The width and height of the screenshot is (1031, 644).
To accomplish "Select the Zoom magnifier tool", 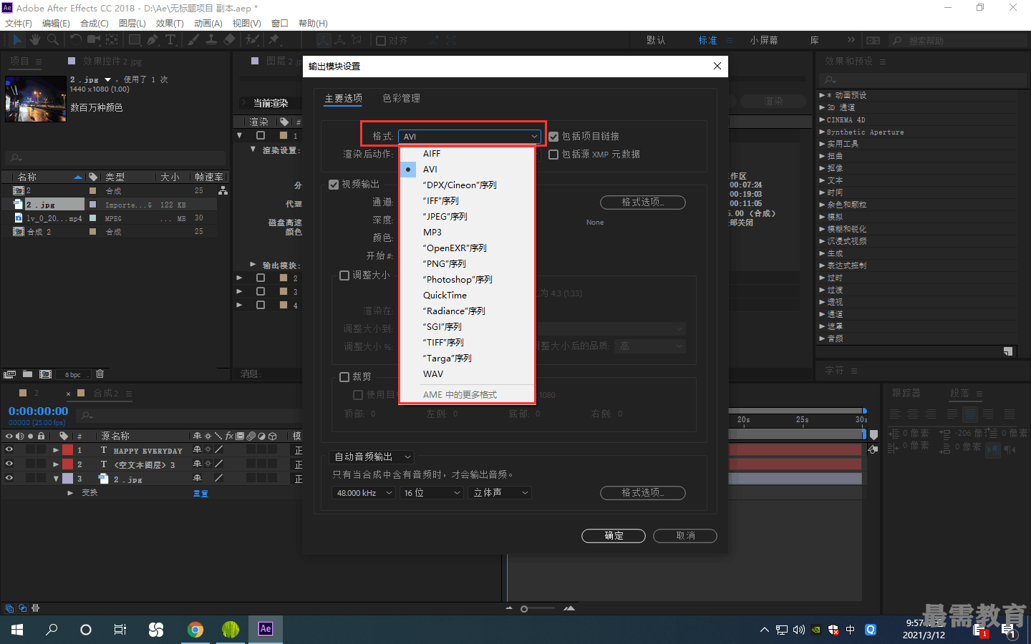I will click(x=53, y=40).
